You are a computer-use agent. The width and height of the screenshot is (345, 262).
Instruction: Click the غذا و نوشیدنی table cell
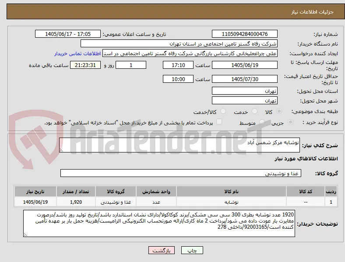tap(116, 202)
